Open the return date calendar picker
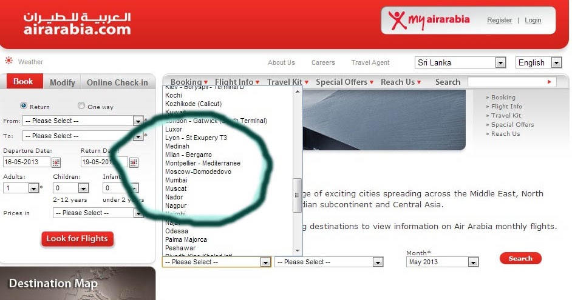The width and height of the screenshot is (572, 300). pos(134,162)
